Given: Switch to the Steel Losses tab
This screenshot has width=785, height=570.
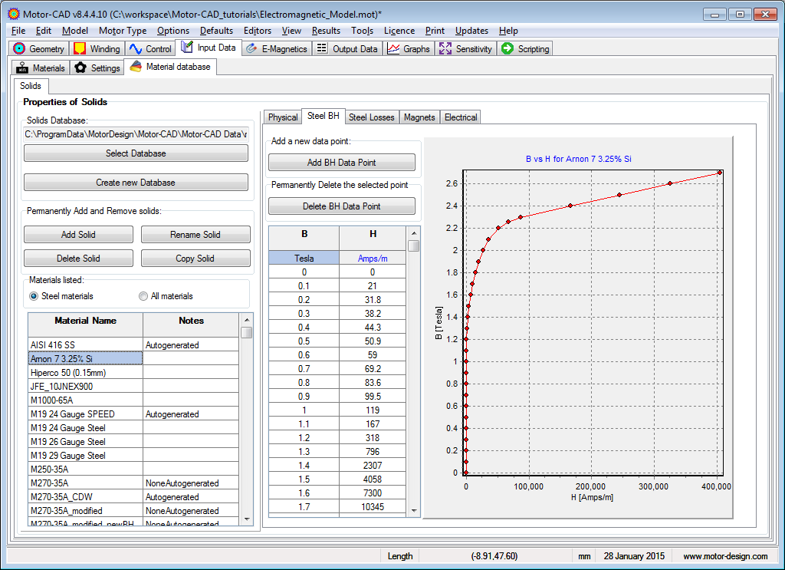Looking at the screenshot, I should pos(371,117).
